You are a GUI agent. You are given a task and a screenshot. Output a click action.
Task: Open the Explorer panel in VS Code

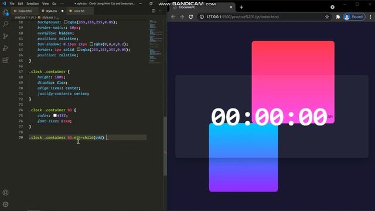pos(5,12)
